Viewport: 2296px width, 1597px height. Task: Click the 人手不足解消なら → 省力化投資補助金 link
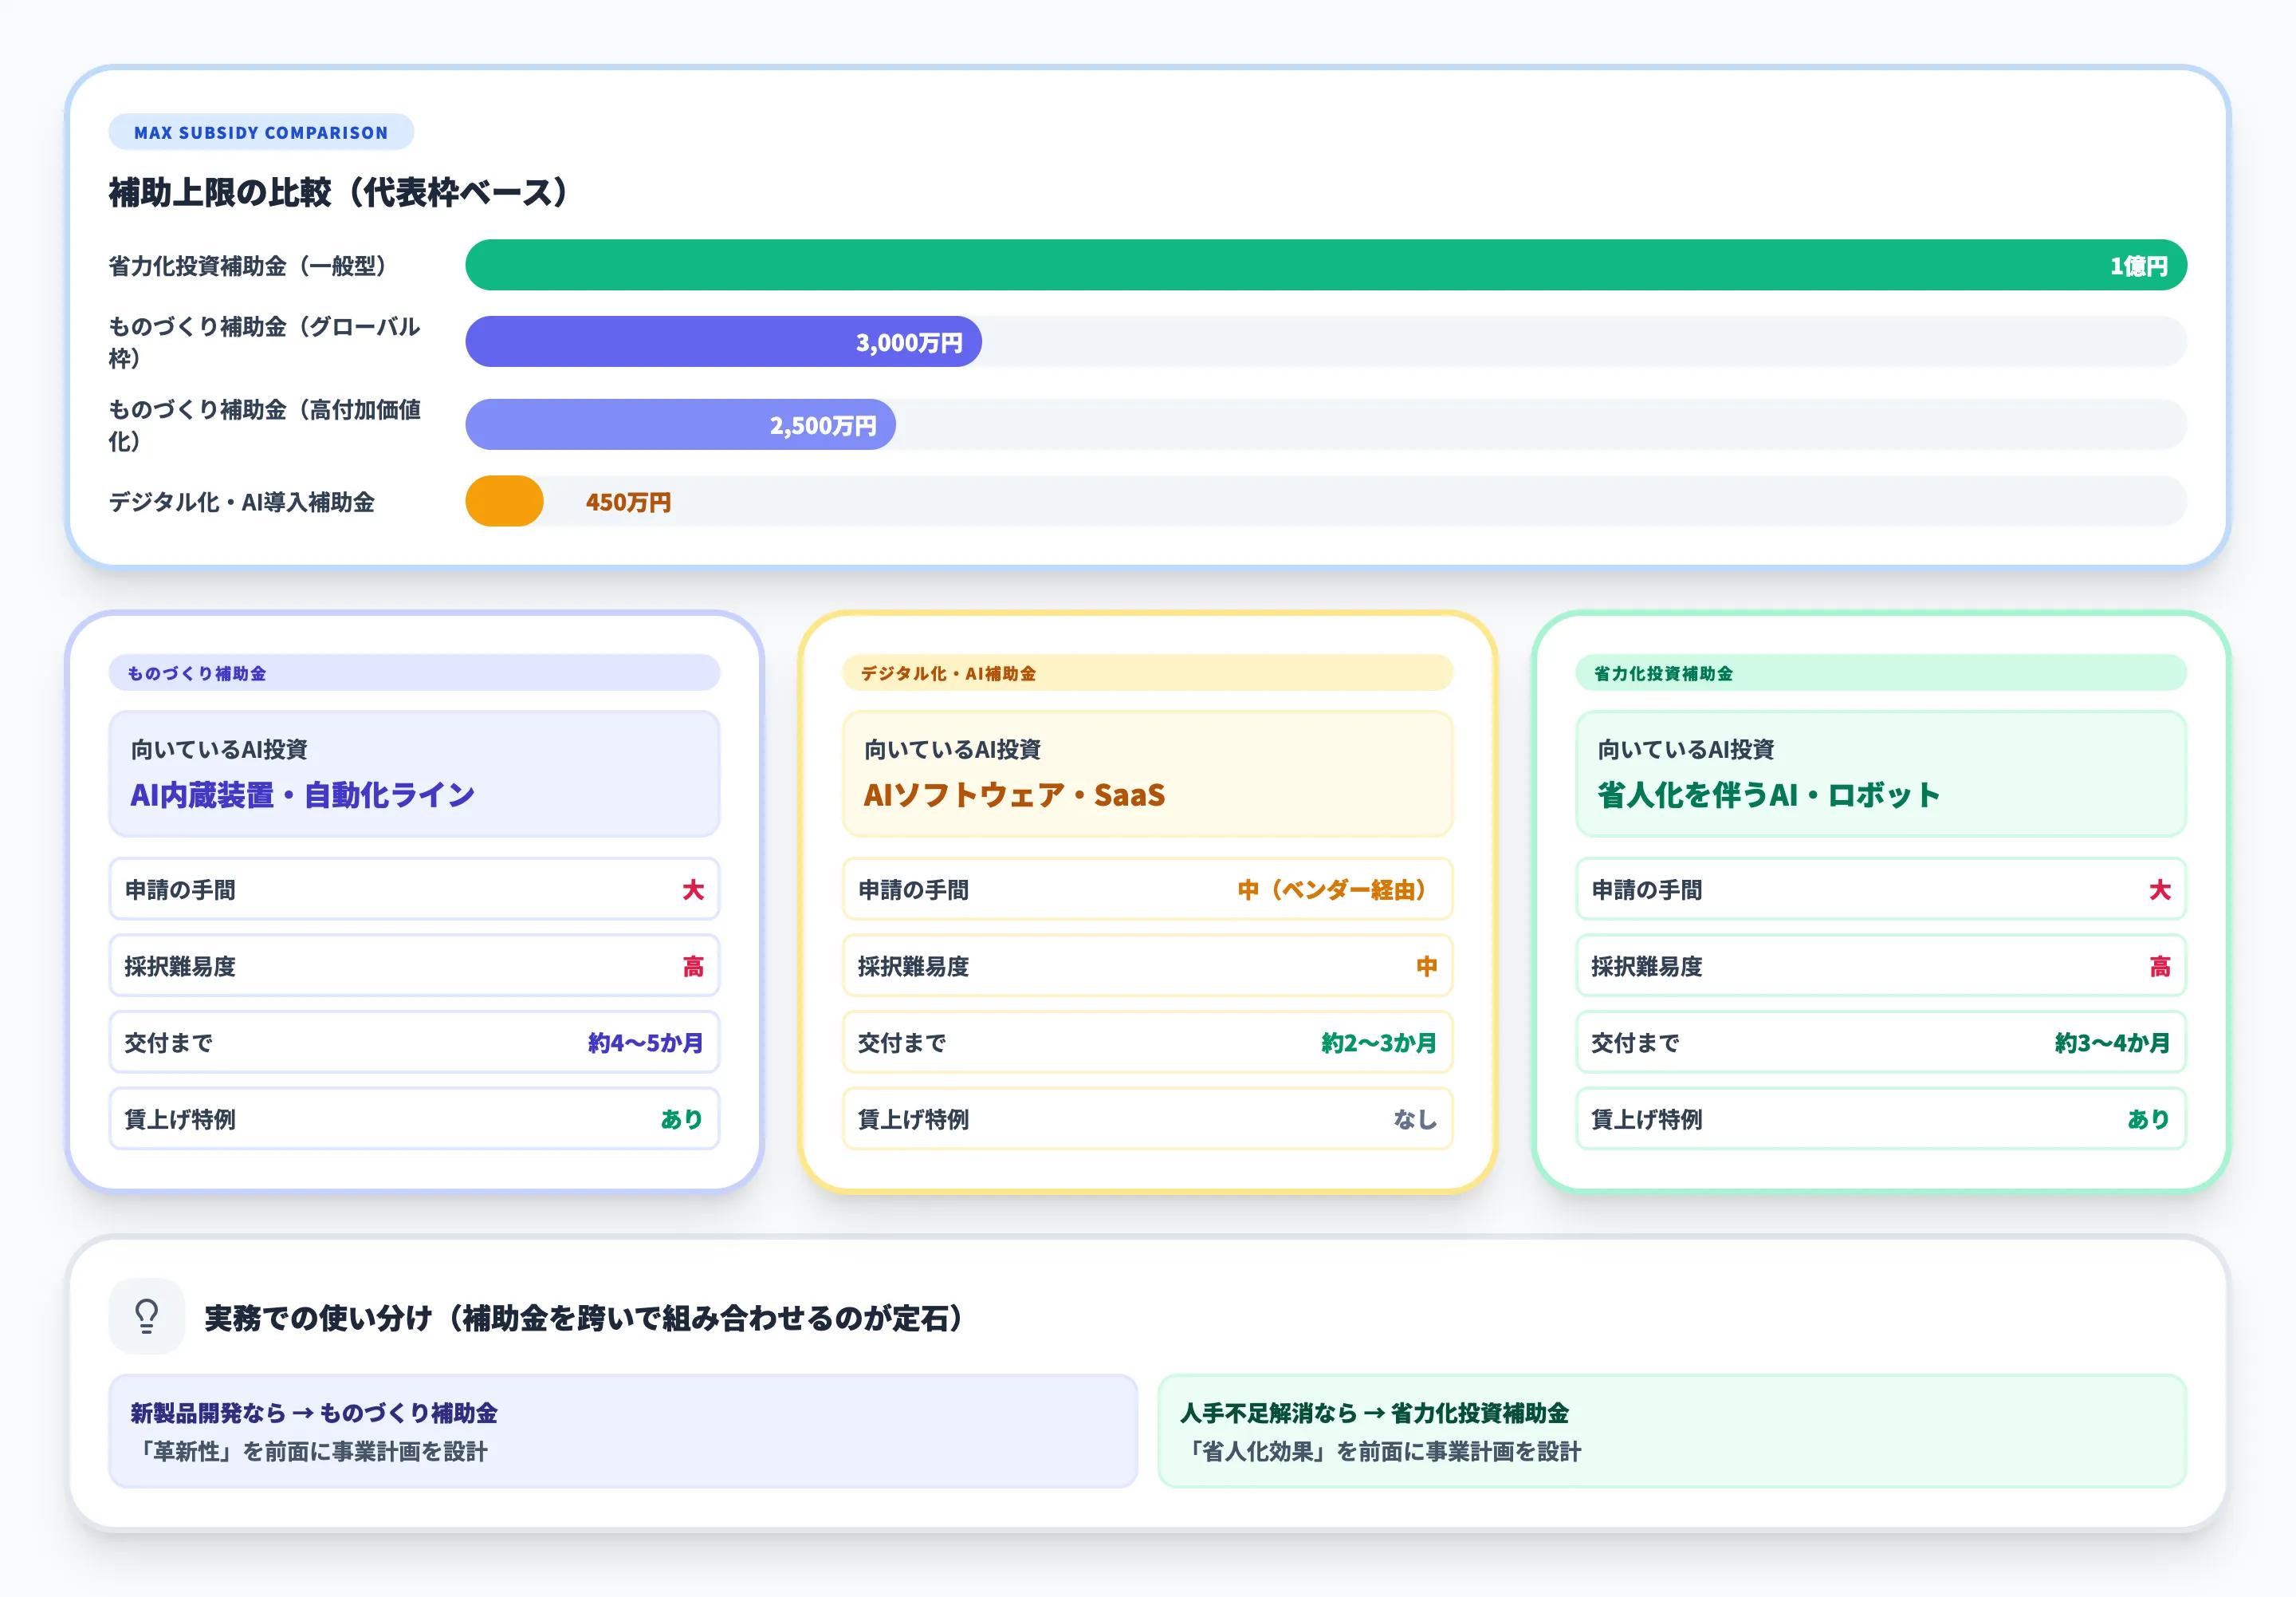point(1375,1414)
